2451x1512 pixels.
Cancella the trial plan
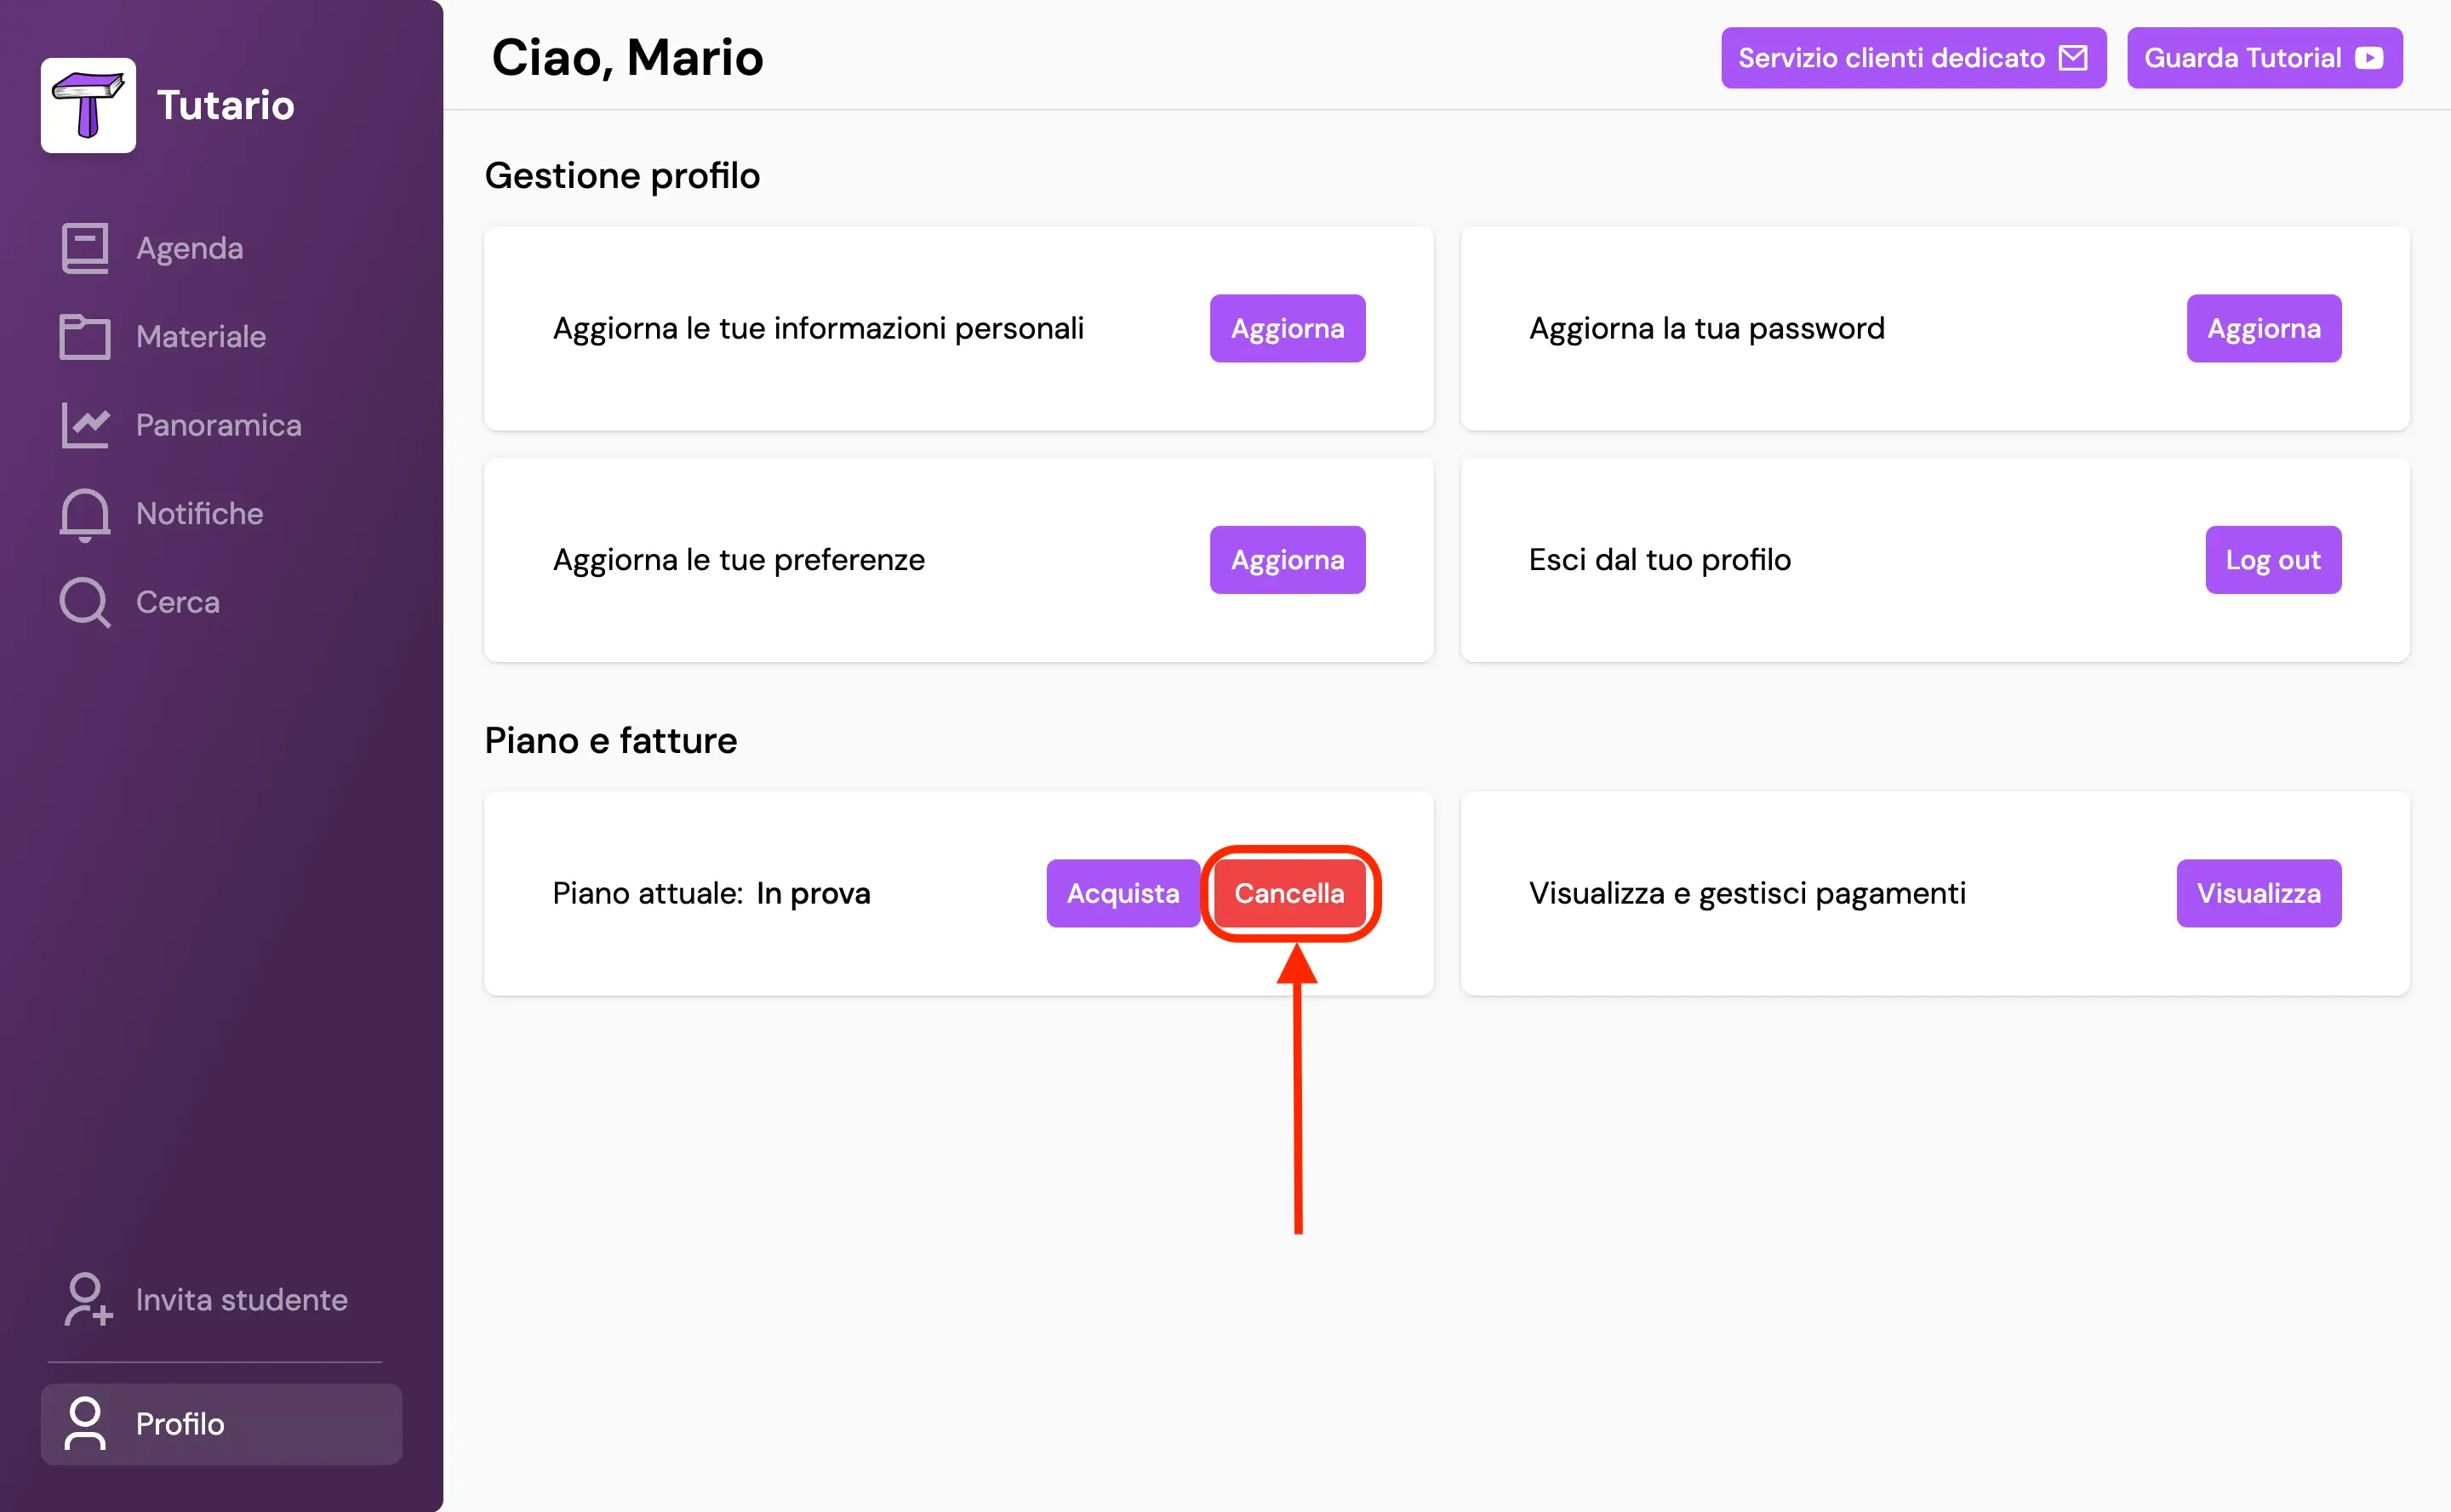1289,893
